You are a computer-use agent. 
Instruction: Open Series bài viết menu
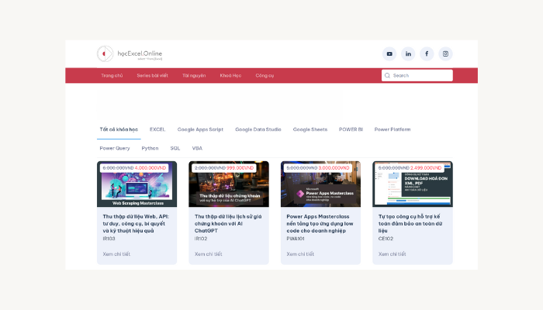(x=152, y=75)
